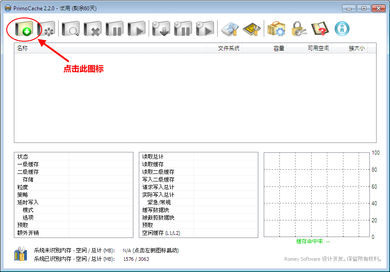Pause the deferred-write queue
The width and height of the screenshot is (390, 272).
184,28
